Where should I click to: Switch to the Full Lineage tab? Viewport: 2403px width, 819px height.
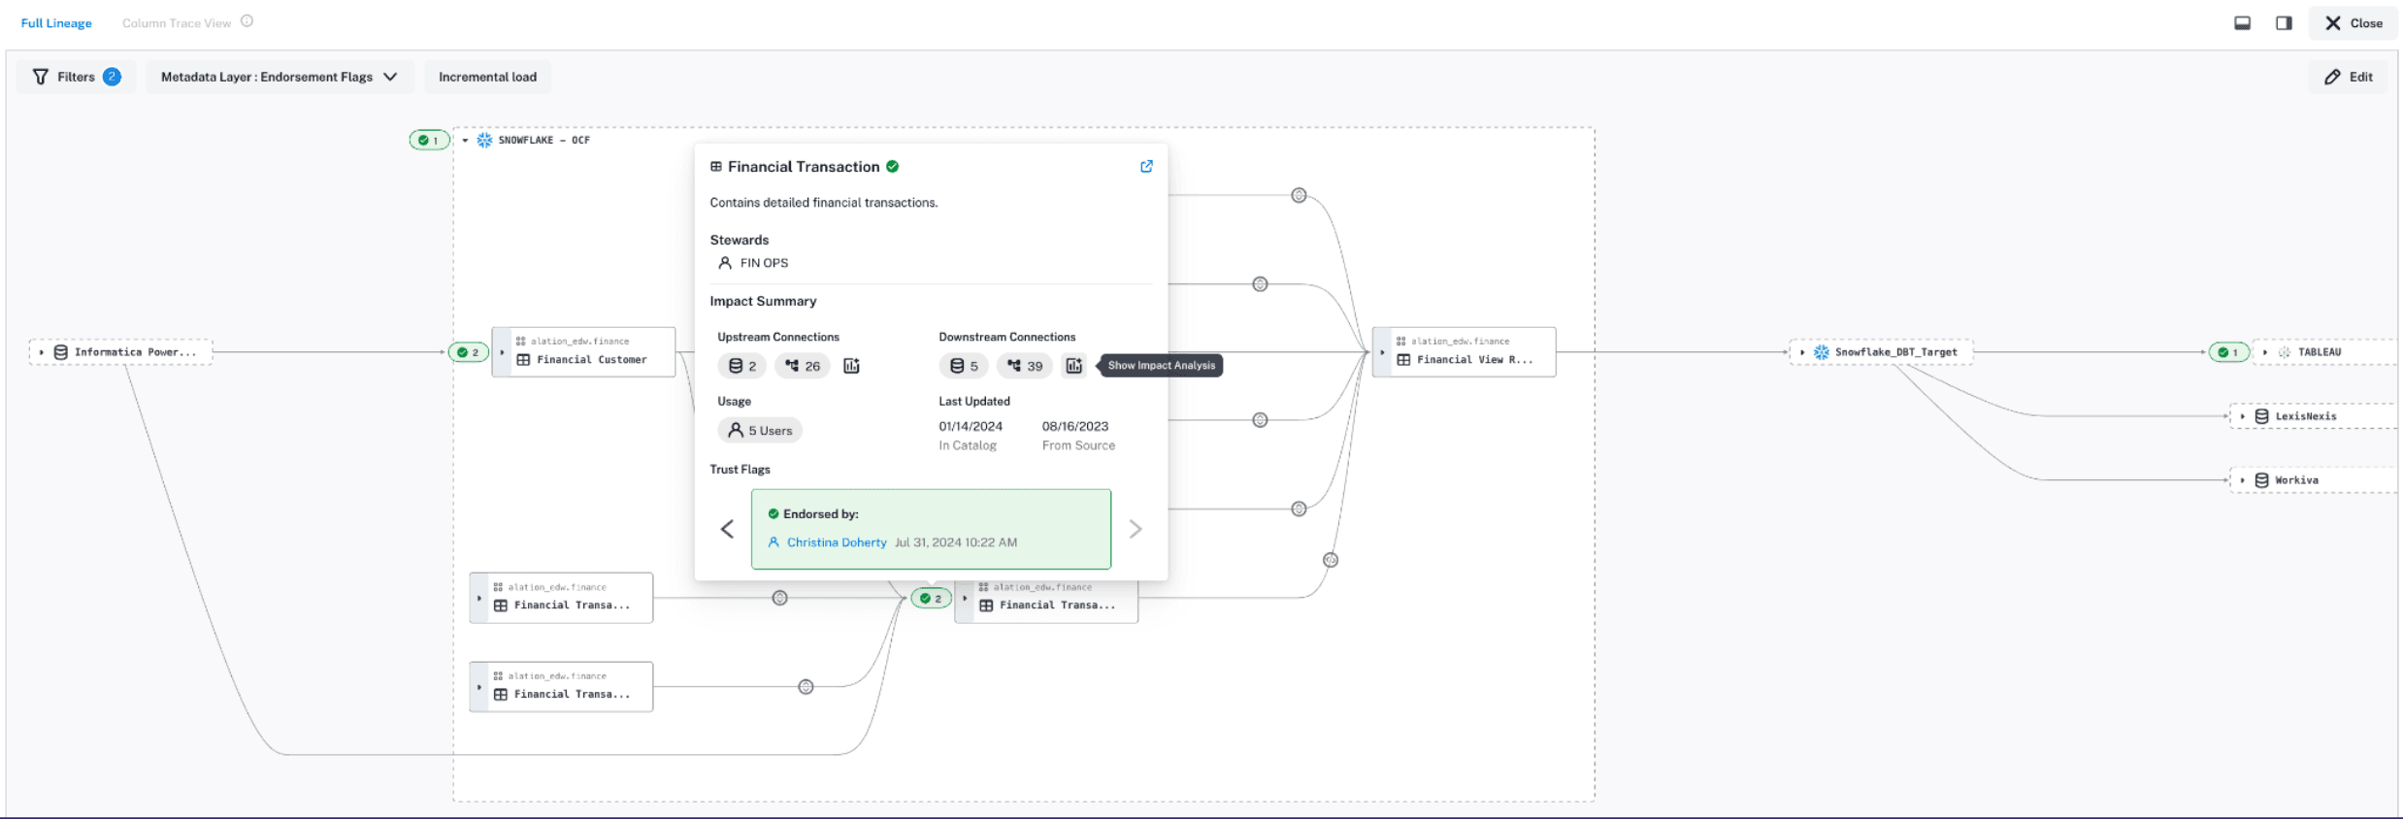(x=56, y=23)
